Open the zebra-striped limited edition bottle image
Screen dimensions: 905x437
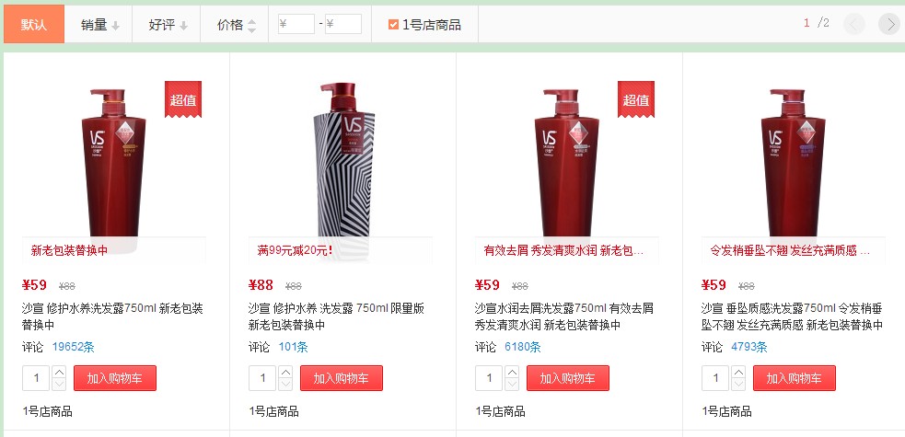(344, 167)
